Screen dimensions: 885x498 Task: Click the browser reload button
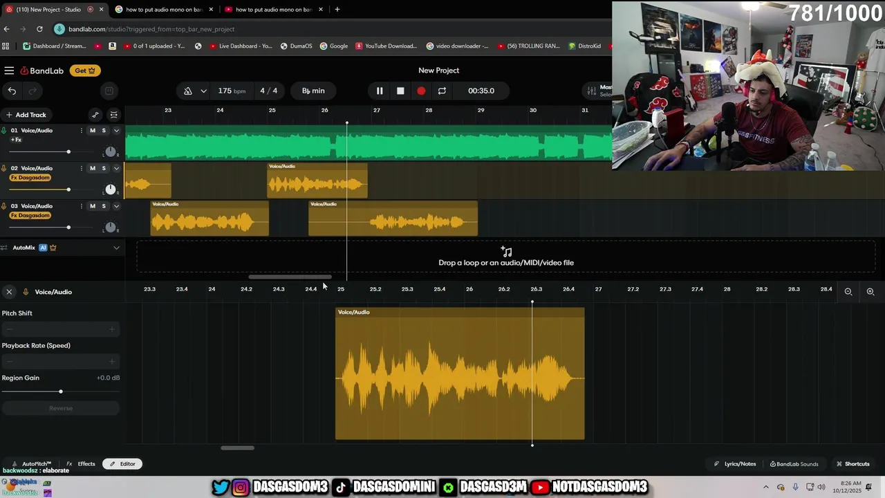coord(39,29)
